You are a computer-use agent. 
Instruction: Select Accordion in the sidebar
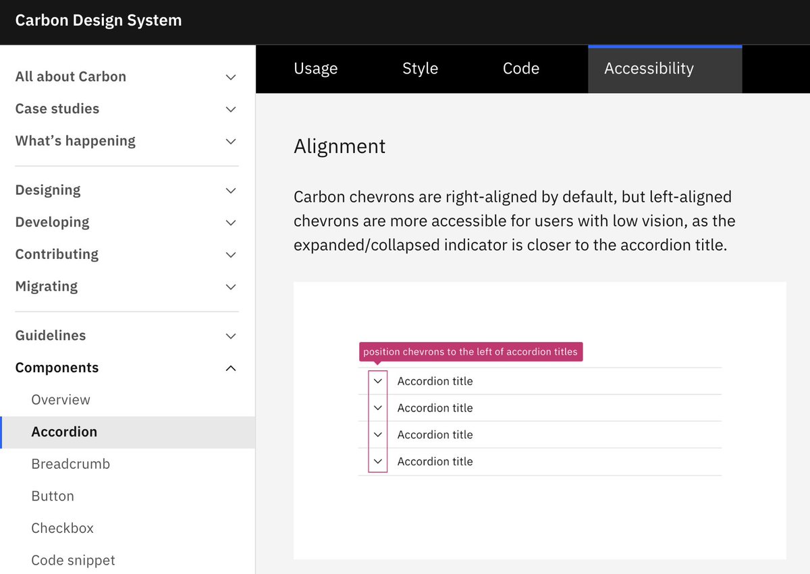click(x=128, y=432)
